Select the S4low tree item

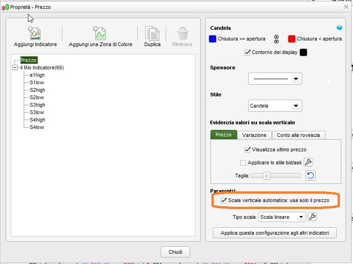click(37, 127)
